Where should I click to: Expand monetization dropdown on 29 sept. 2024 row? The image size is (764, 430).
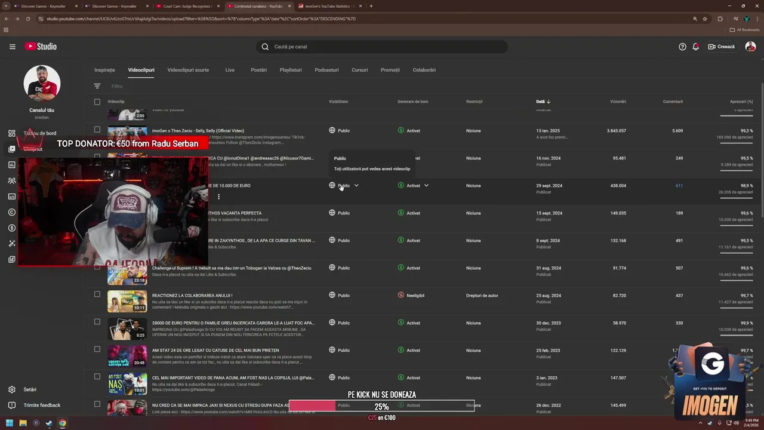click(x=426, y=186)
